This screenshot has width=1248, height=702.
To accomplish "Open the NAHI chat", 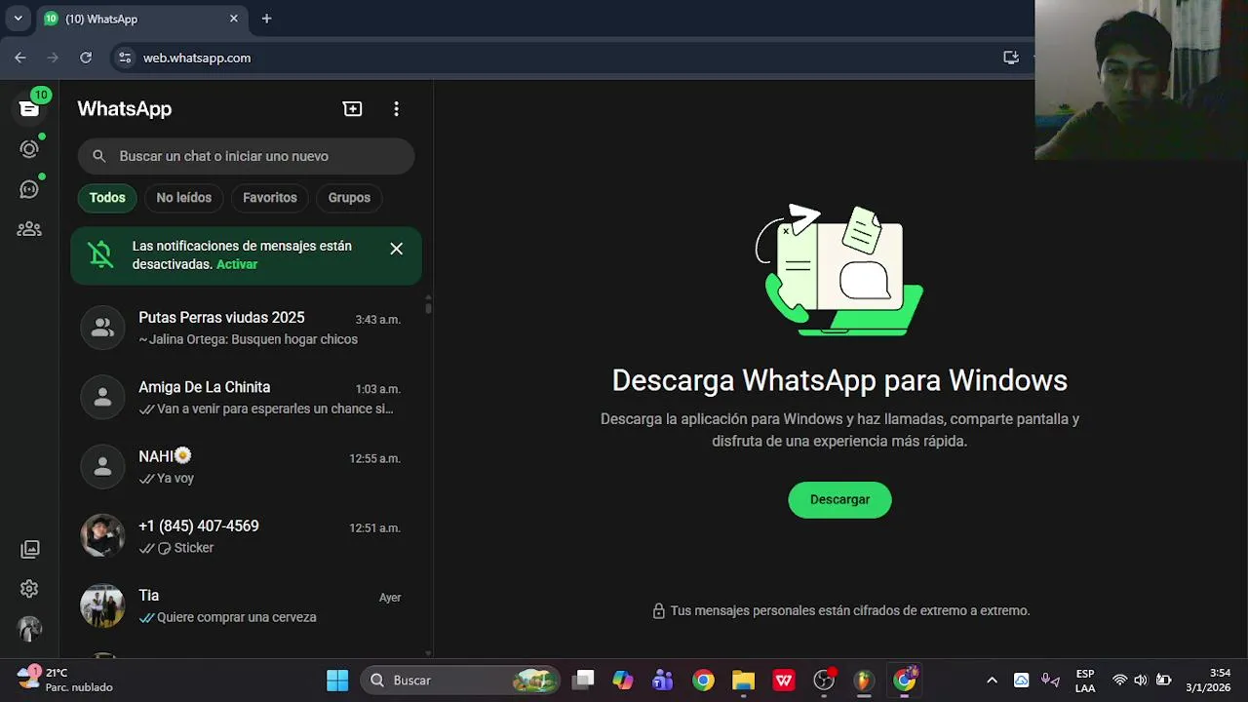I will (x=246, y=467).
